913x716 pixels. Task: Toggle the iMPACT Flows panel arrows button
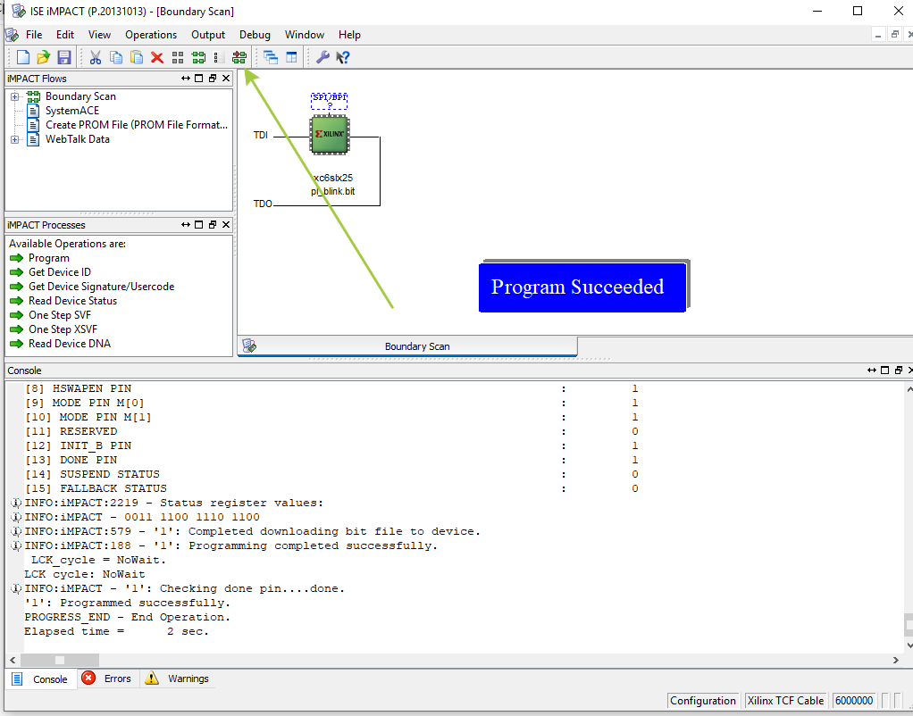point(185,78)
